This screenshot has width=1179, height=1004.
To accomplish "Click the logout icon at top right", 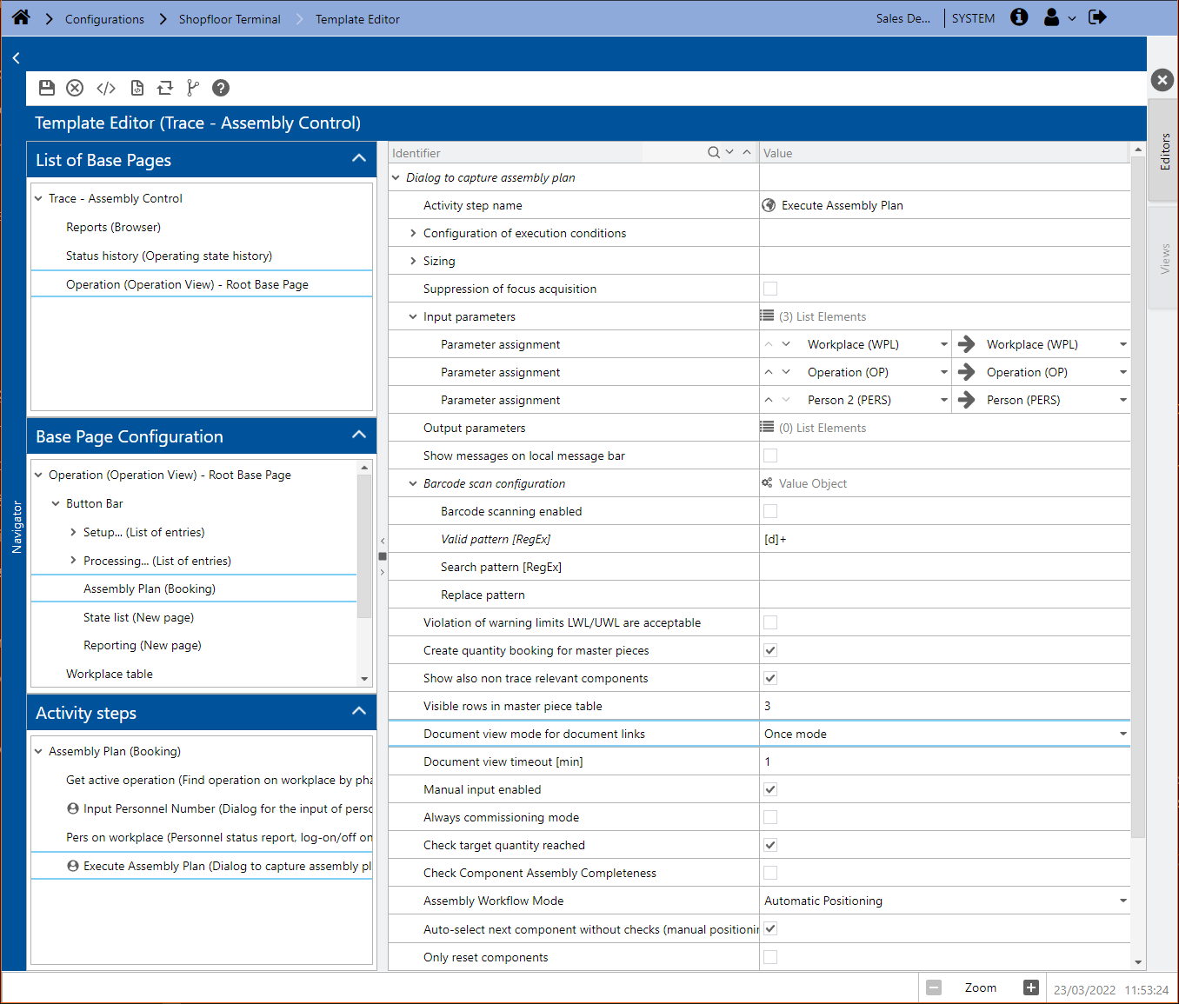I will point(1097,18).
